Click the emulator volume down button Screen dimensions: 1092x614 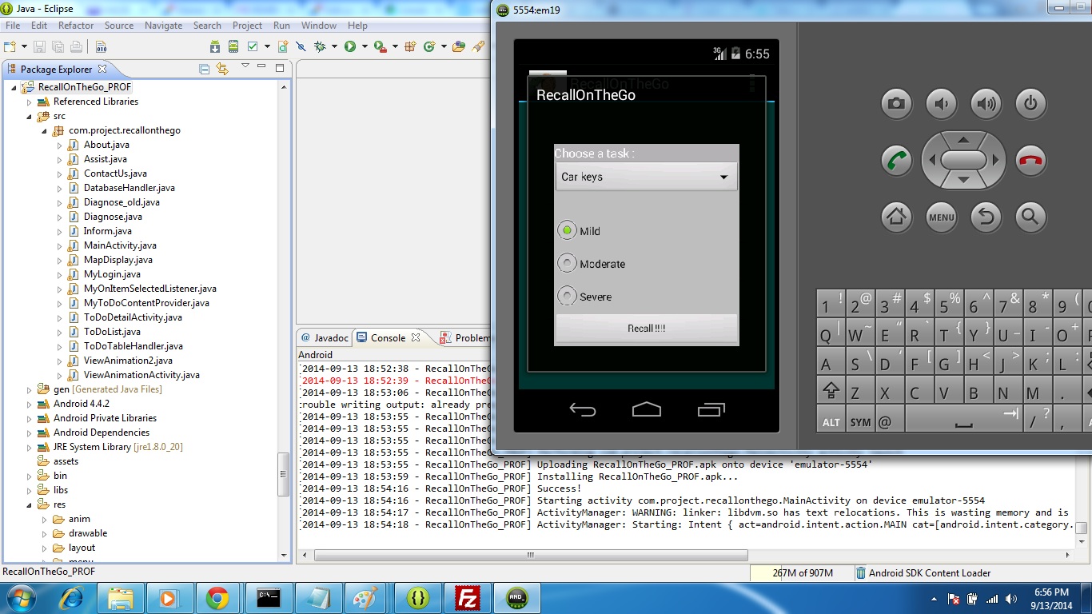tap(942, 103)
